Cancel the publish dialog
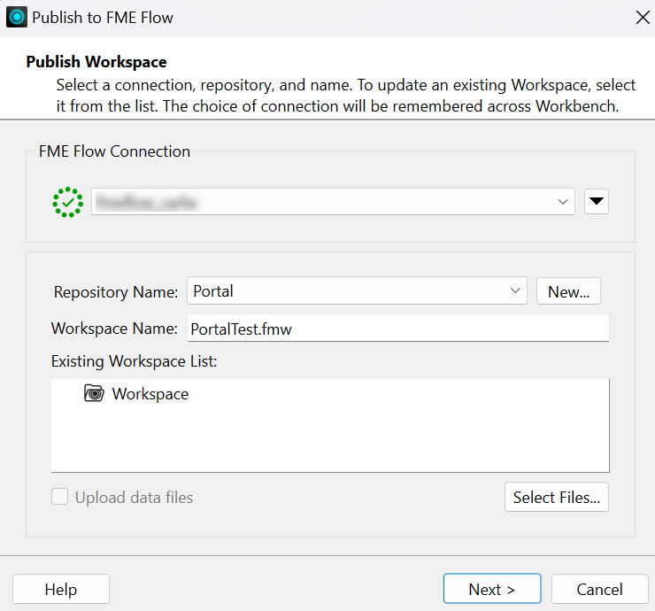The image size is (655, 611). click(x=599, y=589)
